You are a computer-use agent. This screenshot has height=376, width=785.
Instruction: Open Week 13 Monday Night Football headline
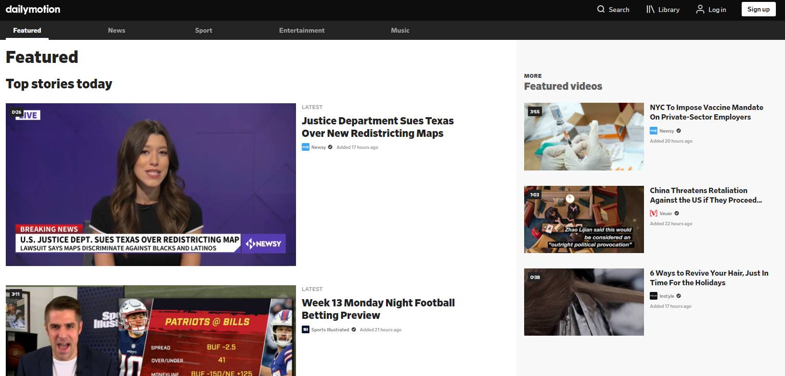click(378, 309)
